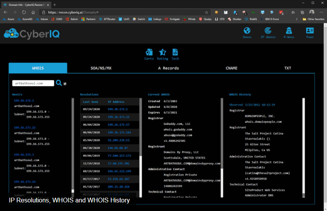Open a new browser tab
Screen dimensions: 327x211
coord(55,5)
